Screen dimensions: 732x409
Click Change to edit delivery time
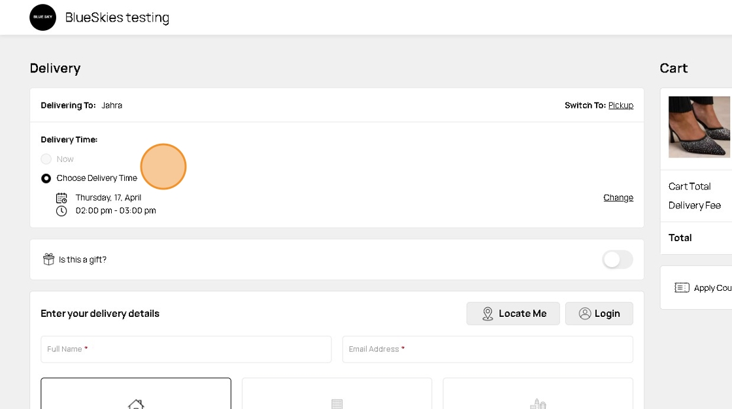[618, 197]
